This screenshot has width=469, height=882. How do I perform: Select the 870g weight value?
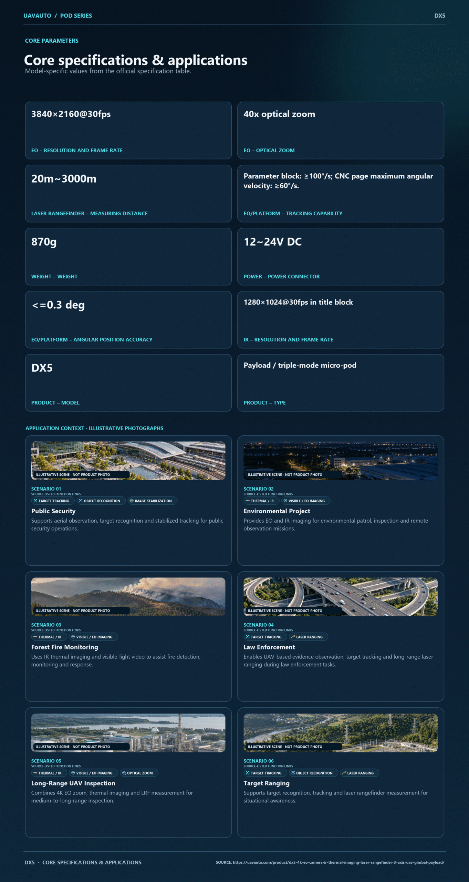tap(44, 242)
